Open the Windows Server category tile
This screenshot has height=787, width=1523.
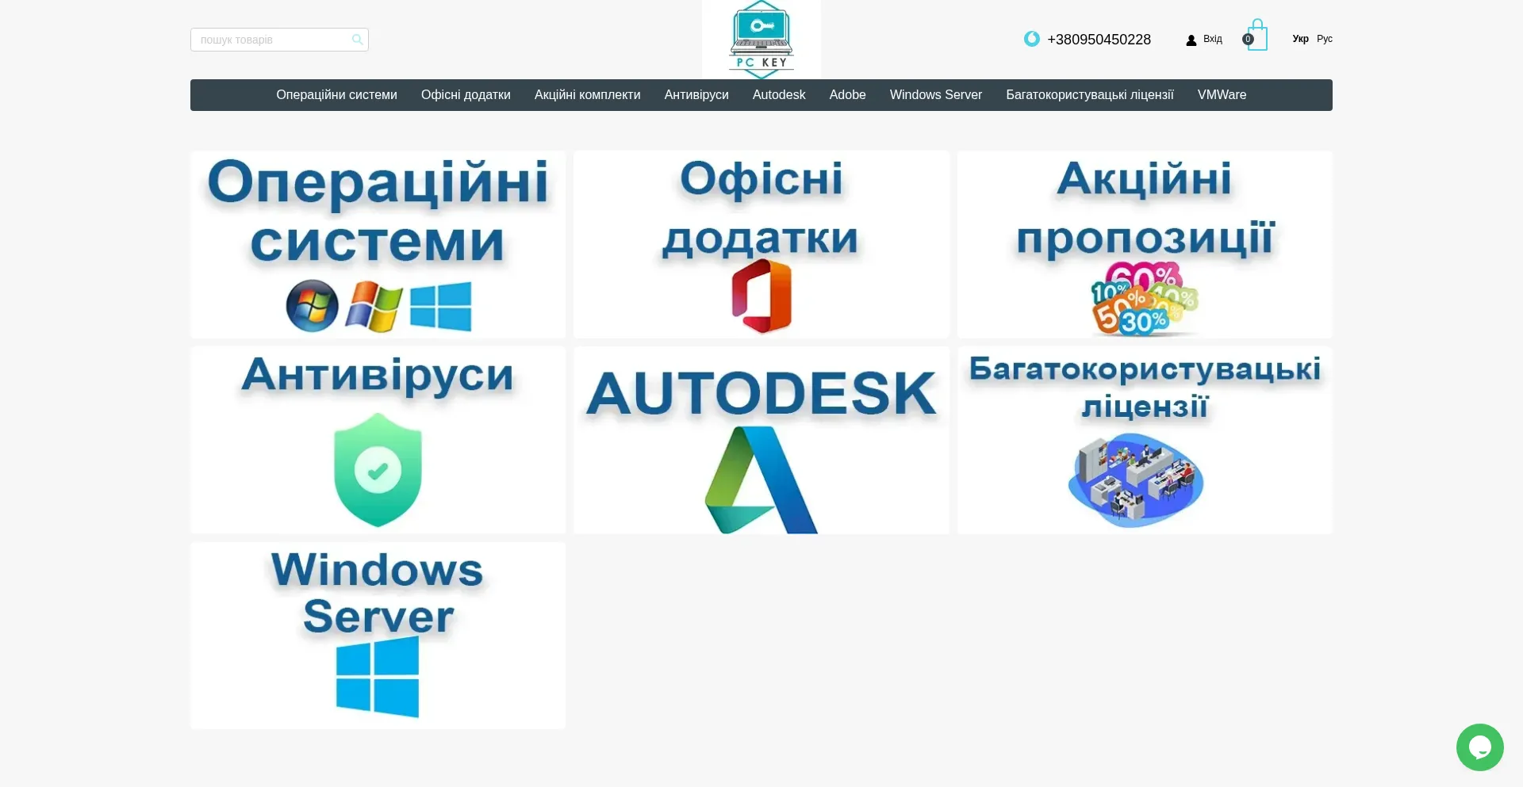tap(378, 635)
